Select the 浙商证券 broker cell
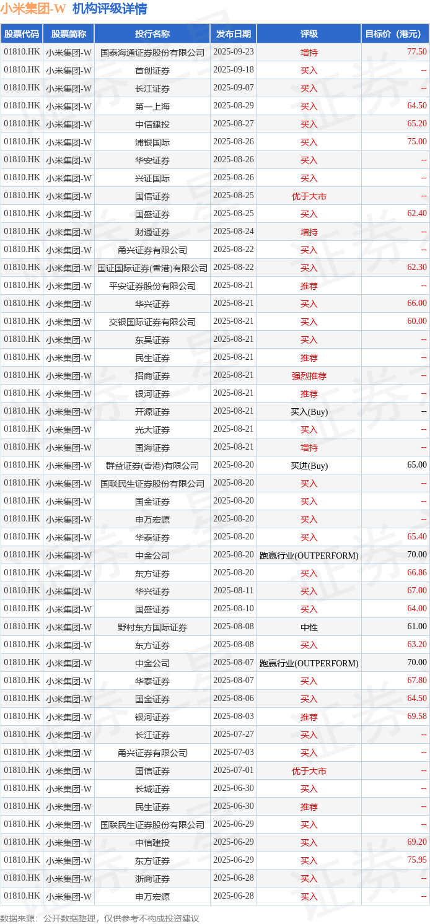The width and height of the screenshot is (430, 924). pyautogui.click(x=152, y=879)
